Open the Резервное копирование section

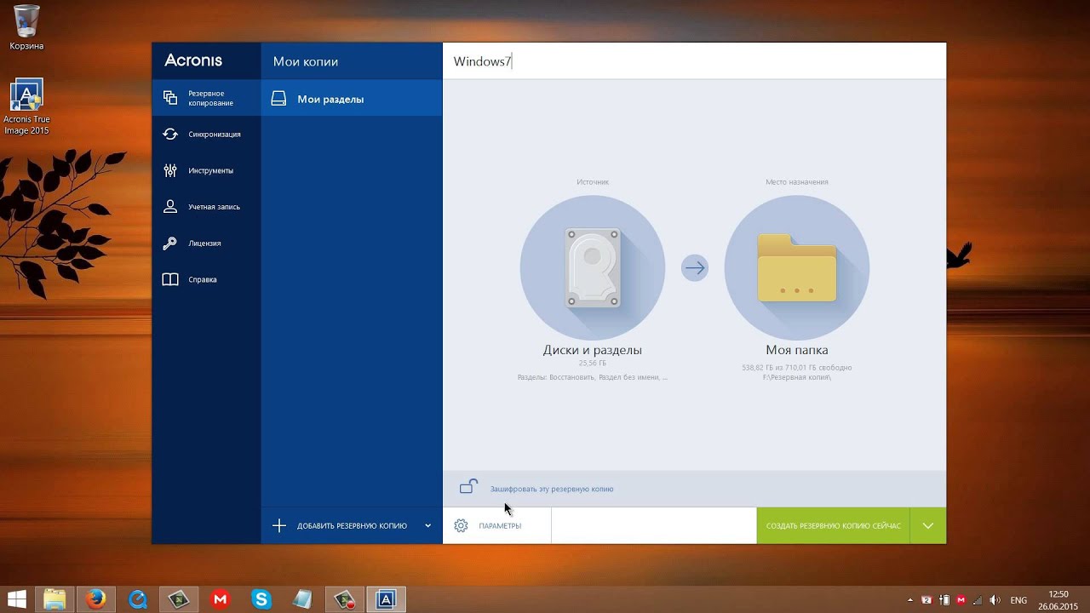point(206,98)
